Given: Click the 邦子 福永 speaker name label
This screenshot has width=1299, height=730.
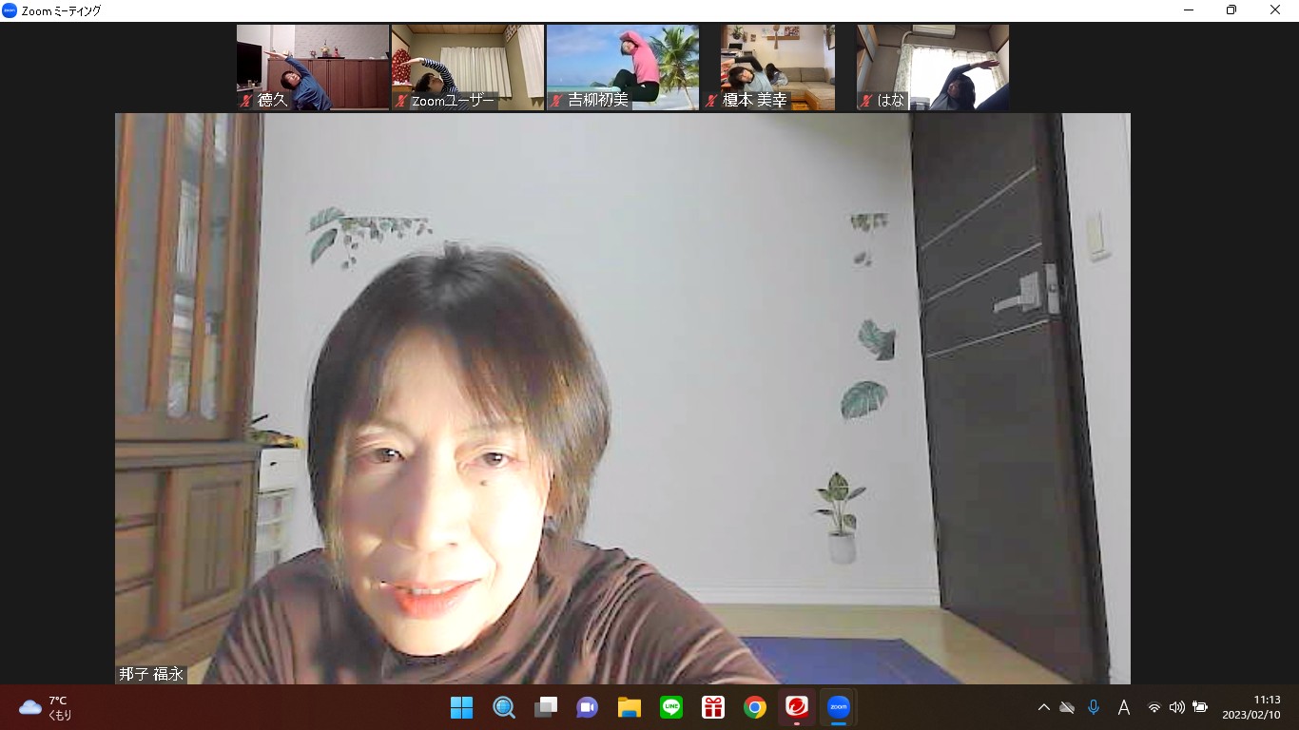Looking at the screenshot, I should (151, 674).
